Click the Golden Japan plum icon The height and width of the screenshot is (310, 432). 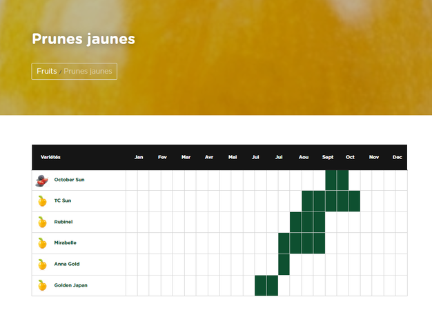42,285
